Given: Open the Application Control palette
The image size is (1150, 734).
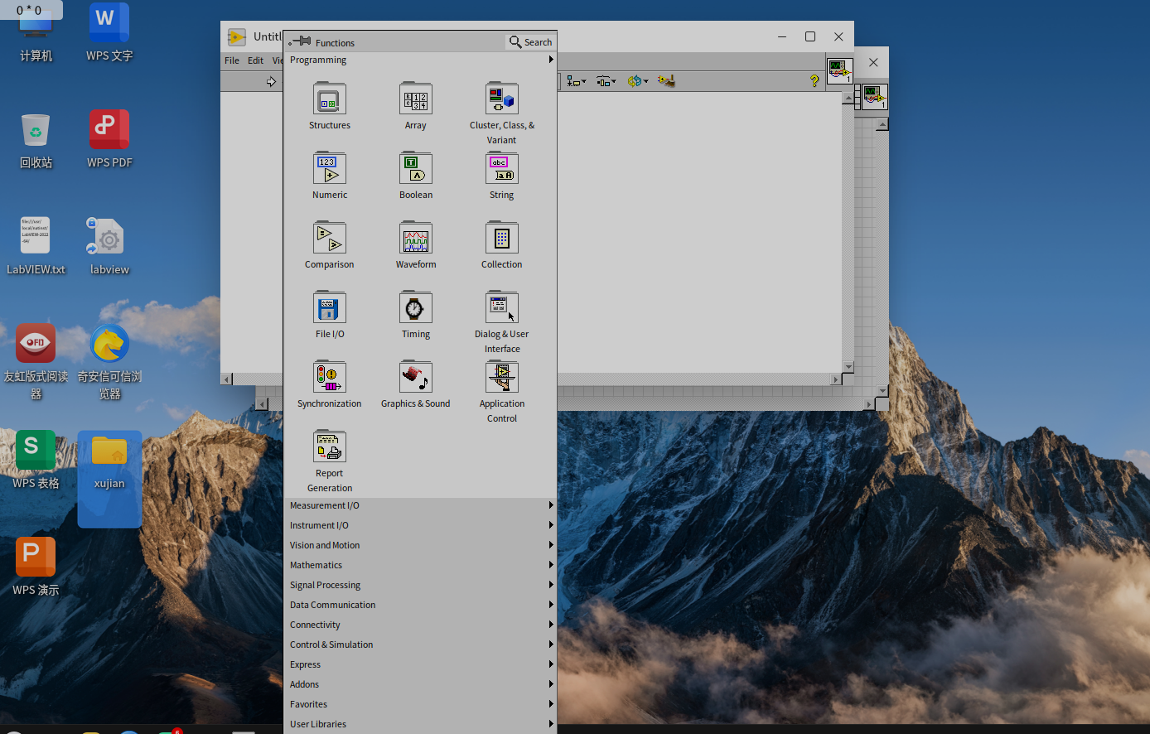Looking at the screenshot, I should (502, 377).
